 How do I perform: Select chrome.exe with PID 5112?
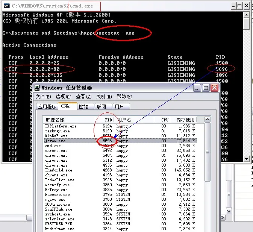pos(121,160)
